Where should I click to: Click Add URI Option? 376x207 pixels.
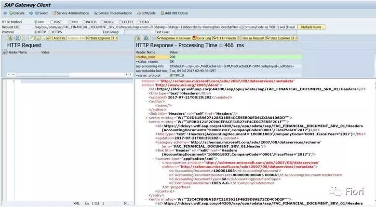coord(175,13)
